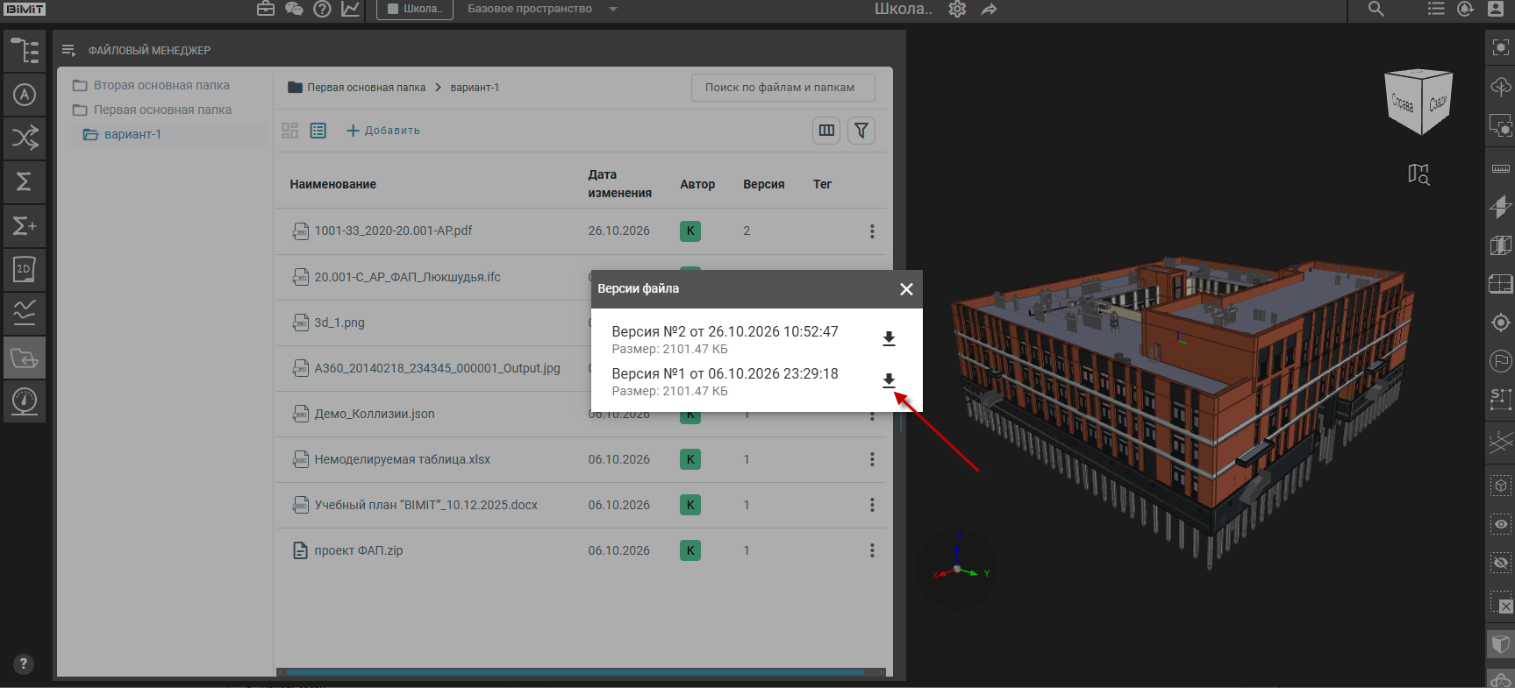Open the shuffle/compare tool in left sidebar
The width and height of the screenshot is (1515, 688).
pyautogui.click(x=25, y=138)
